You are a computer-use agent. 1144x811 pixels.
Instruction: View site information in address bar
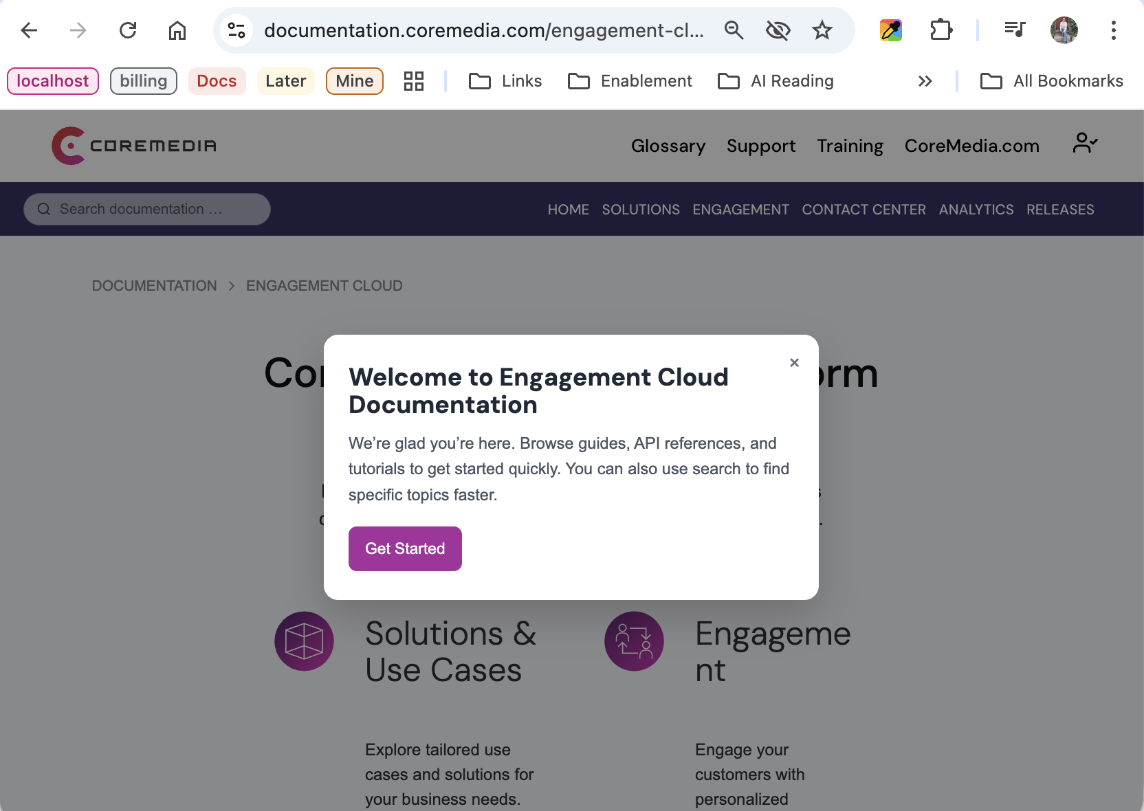click(236, 30)
